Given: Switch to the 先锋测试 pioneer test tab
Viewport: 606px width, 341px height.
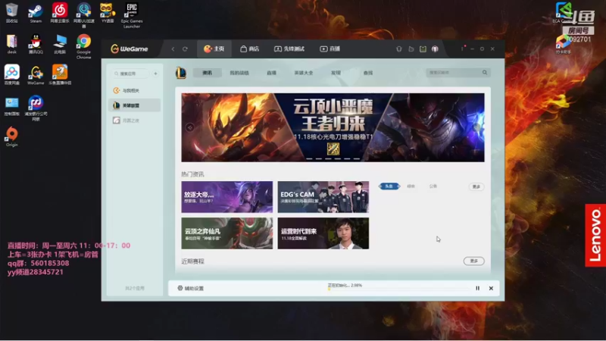Looking at the screenshot, I should click(289, 48).
